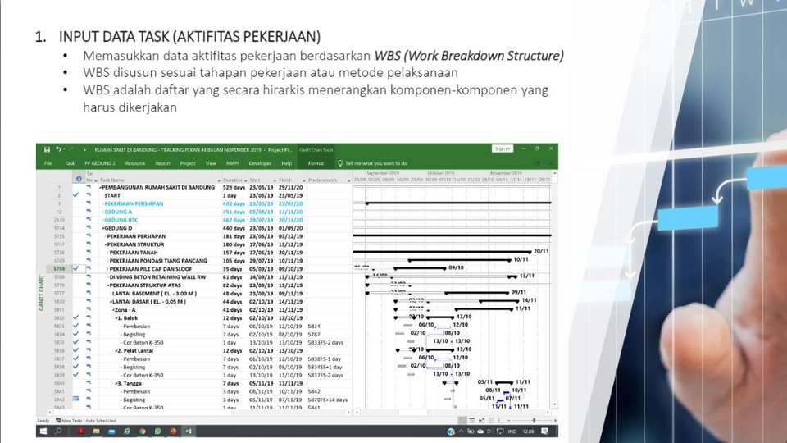
Task: Switch to the View ribbon tab
Action: coord(211,163)
